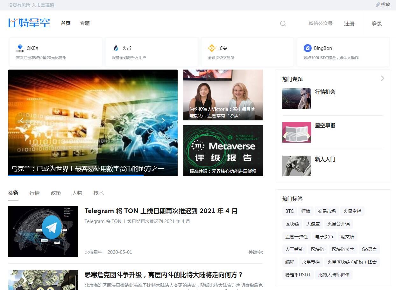Select the 稳定币USDT tag
Screen dimensions: 396x290
[x=298, y=275]
